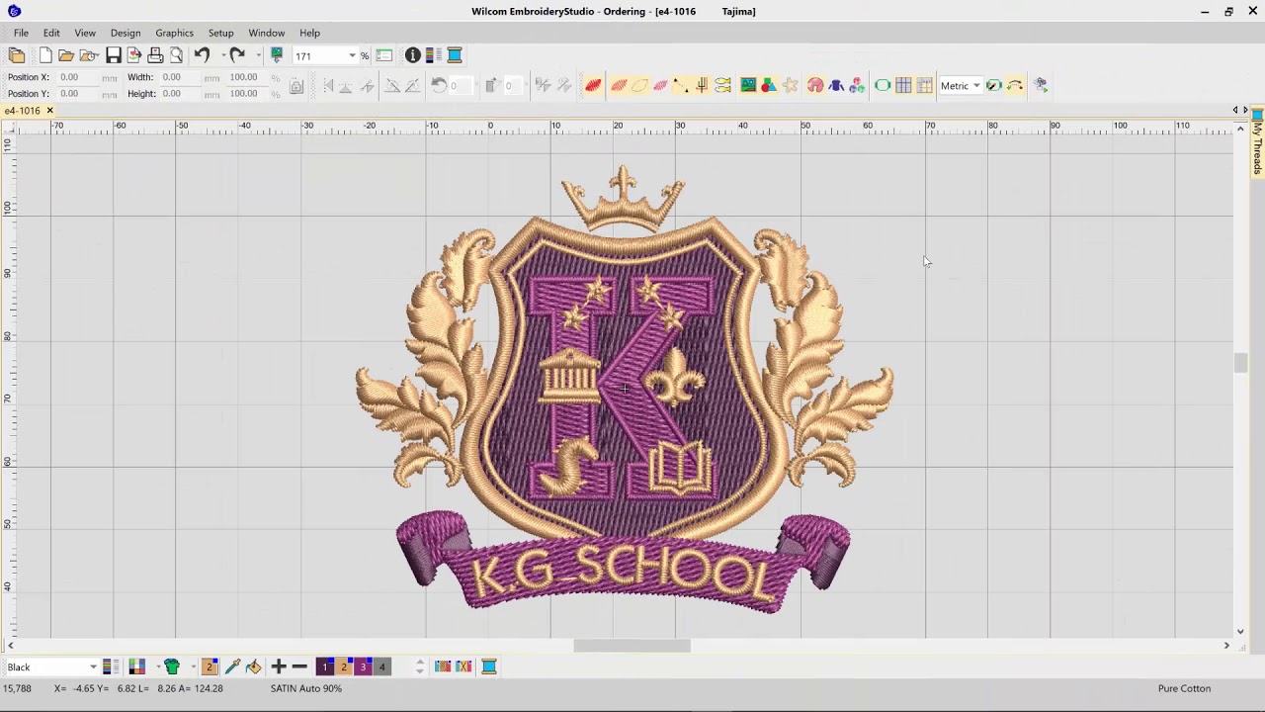This screenshot has height=712, width=1265.
Task: Click the Remove Color minus icon
Action: click(299, 667)
